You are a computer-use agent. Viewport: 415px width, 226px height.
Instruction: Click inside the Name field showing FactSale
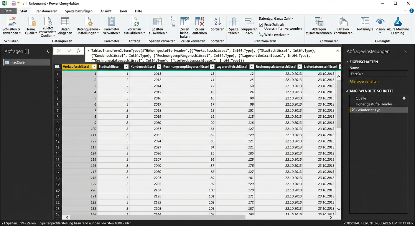(x=378, y=74)
